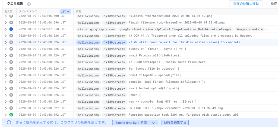This screenshot has height=127, width=278.
Task: Click the collapse icon beside クエリ結果
Action: 29,4
